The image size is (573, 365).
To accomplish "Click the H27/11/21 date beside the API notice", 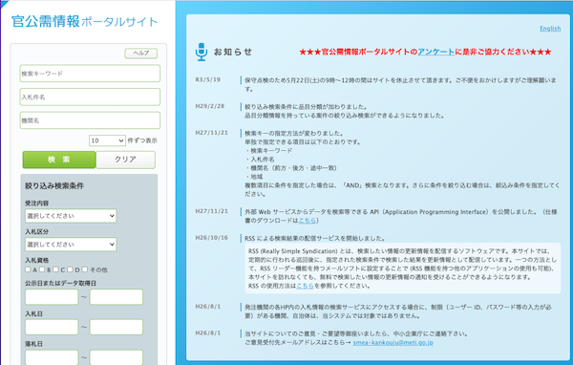I will [212, 211].
